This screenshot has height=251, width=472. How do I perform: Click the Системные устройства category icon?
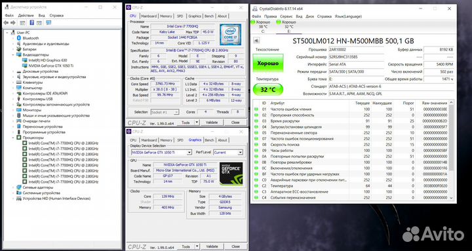point(19,193)
